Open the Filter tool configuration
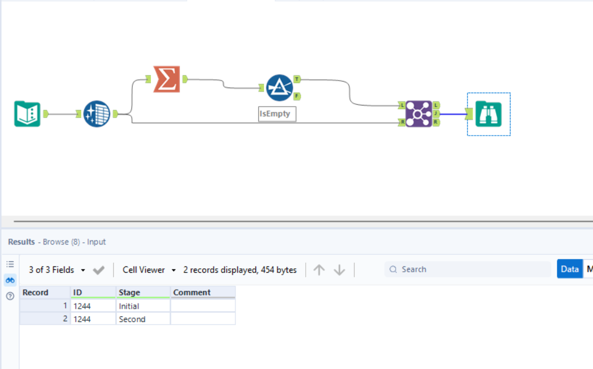593x369 pixels. pos(281,87)
